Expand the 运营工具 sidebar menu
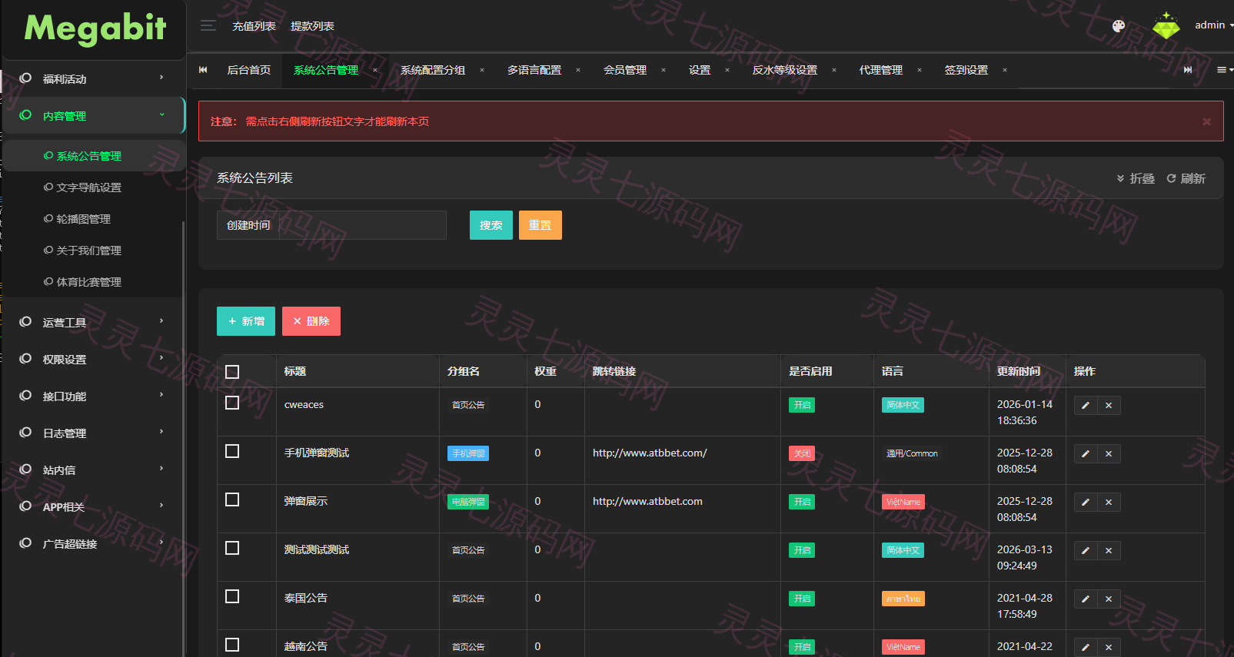 point(92,323)
